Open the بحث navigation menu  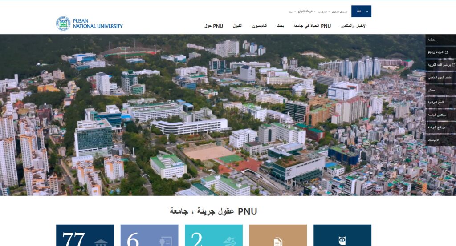(281, 26)
